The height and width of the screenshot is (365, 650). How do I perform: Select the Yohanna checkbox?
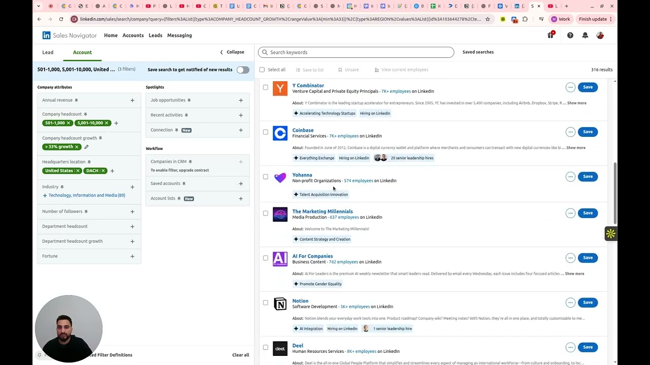point(266,176)
